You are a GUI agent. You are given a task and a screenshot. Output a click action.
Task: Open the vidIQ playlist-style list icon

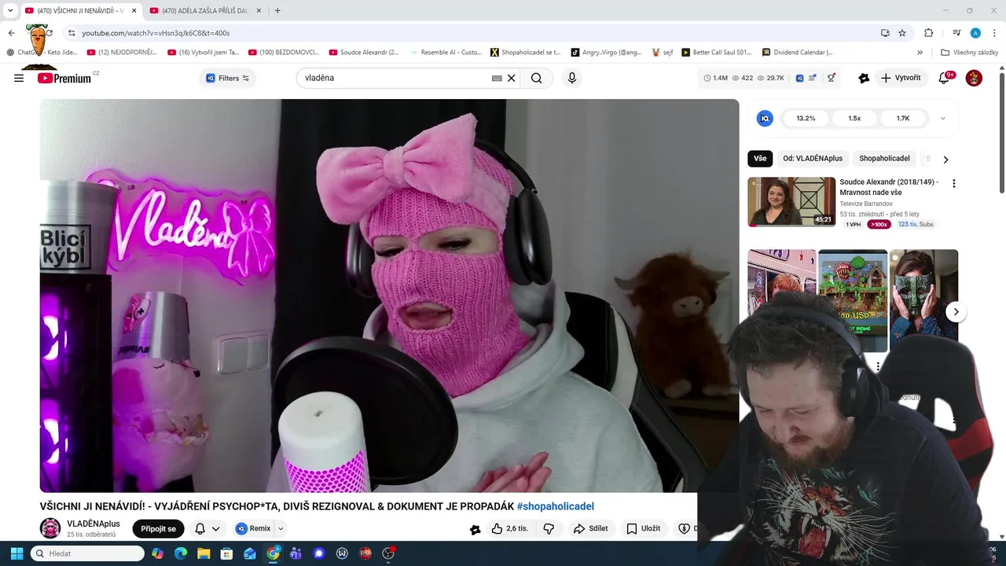(x=813, y=78)
